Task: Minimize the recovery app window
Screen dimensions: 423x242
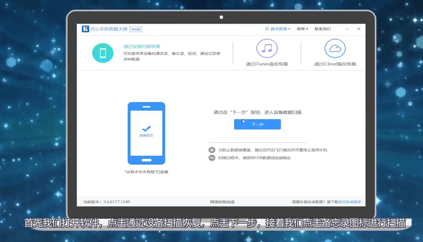Action: tap(347, 29)
